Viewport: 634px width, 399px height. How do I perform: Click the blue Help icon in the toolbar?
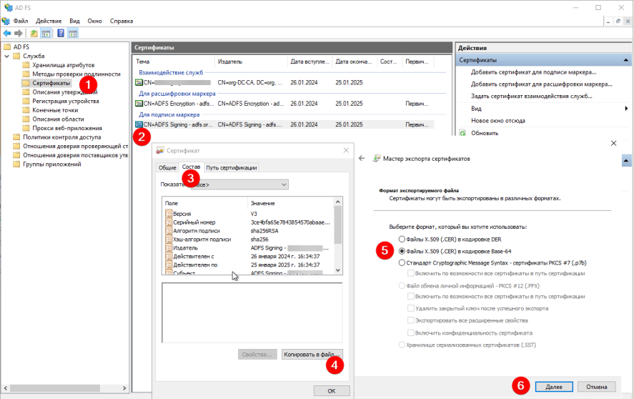pos(61,33)
